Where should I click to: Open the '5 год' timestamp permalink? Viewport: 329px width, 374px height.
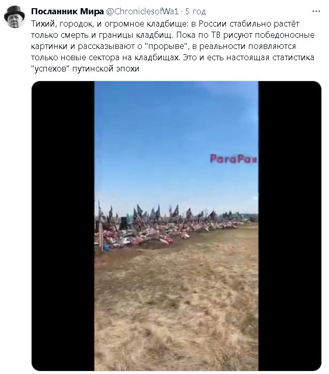[x=195, y=11]
